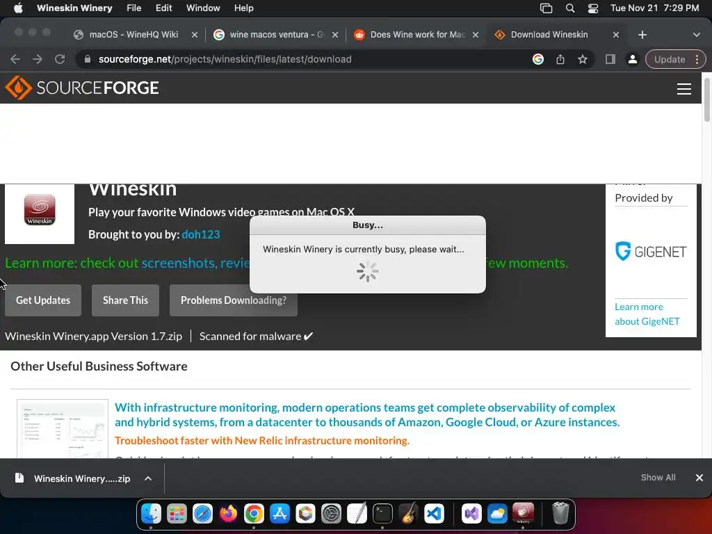Open Wineskin Winery from the Dock

[523, 514]
